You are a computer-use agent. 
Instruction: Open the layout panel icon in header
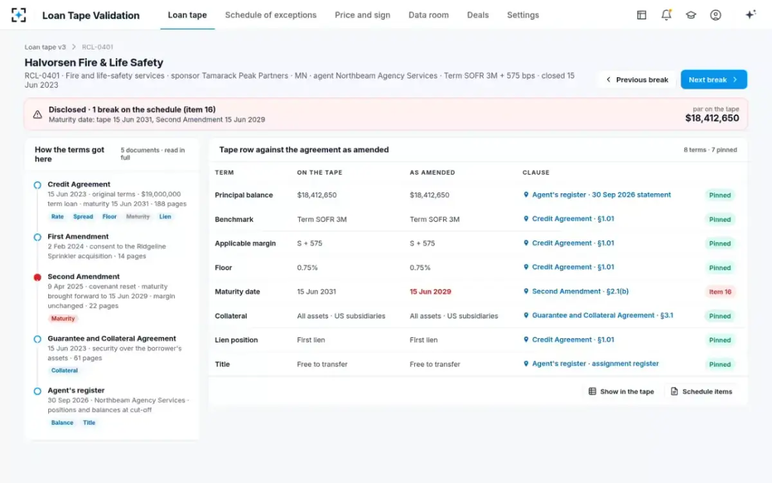click(x=641, y=15)
